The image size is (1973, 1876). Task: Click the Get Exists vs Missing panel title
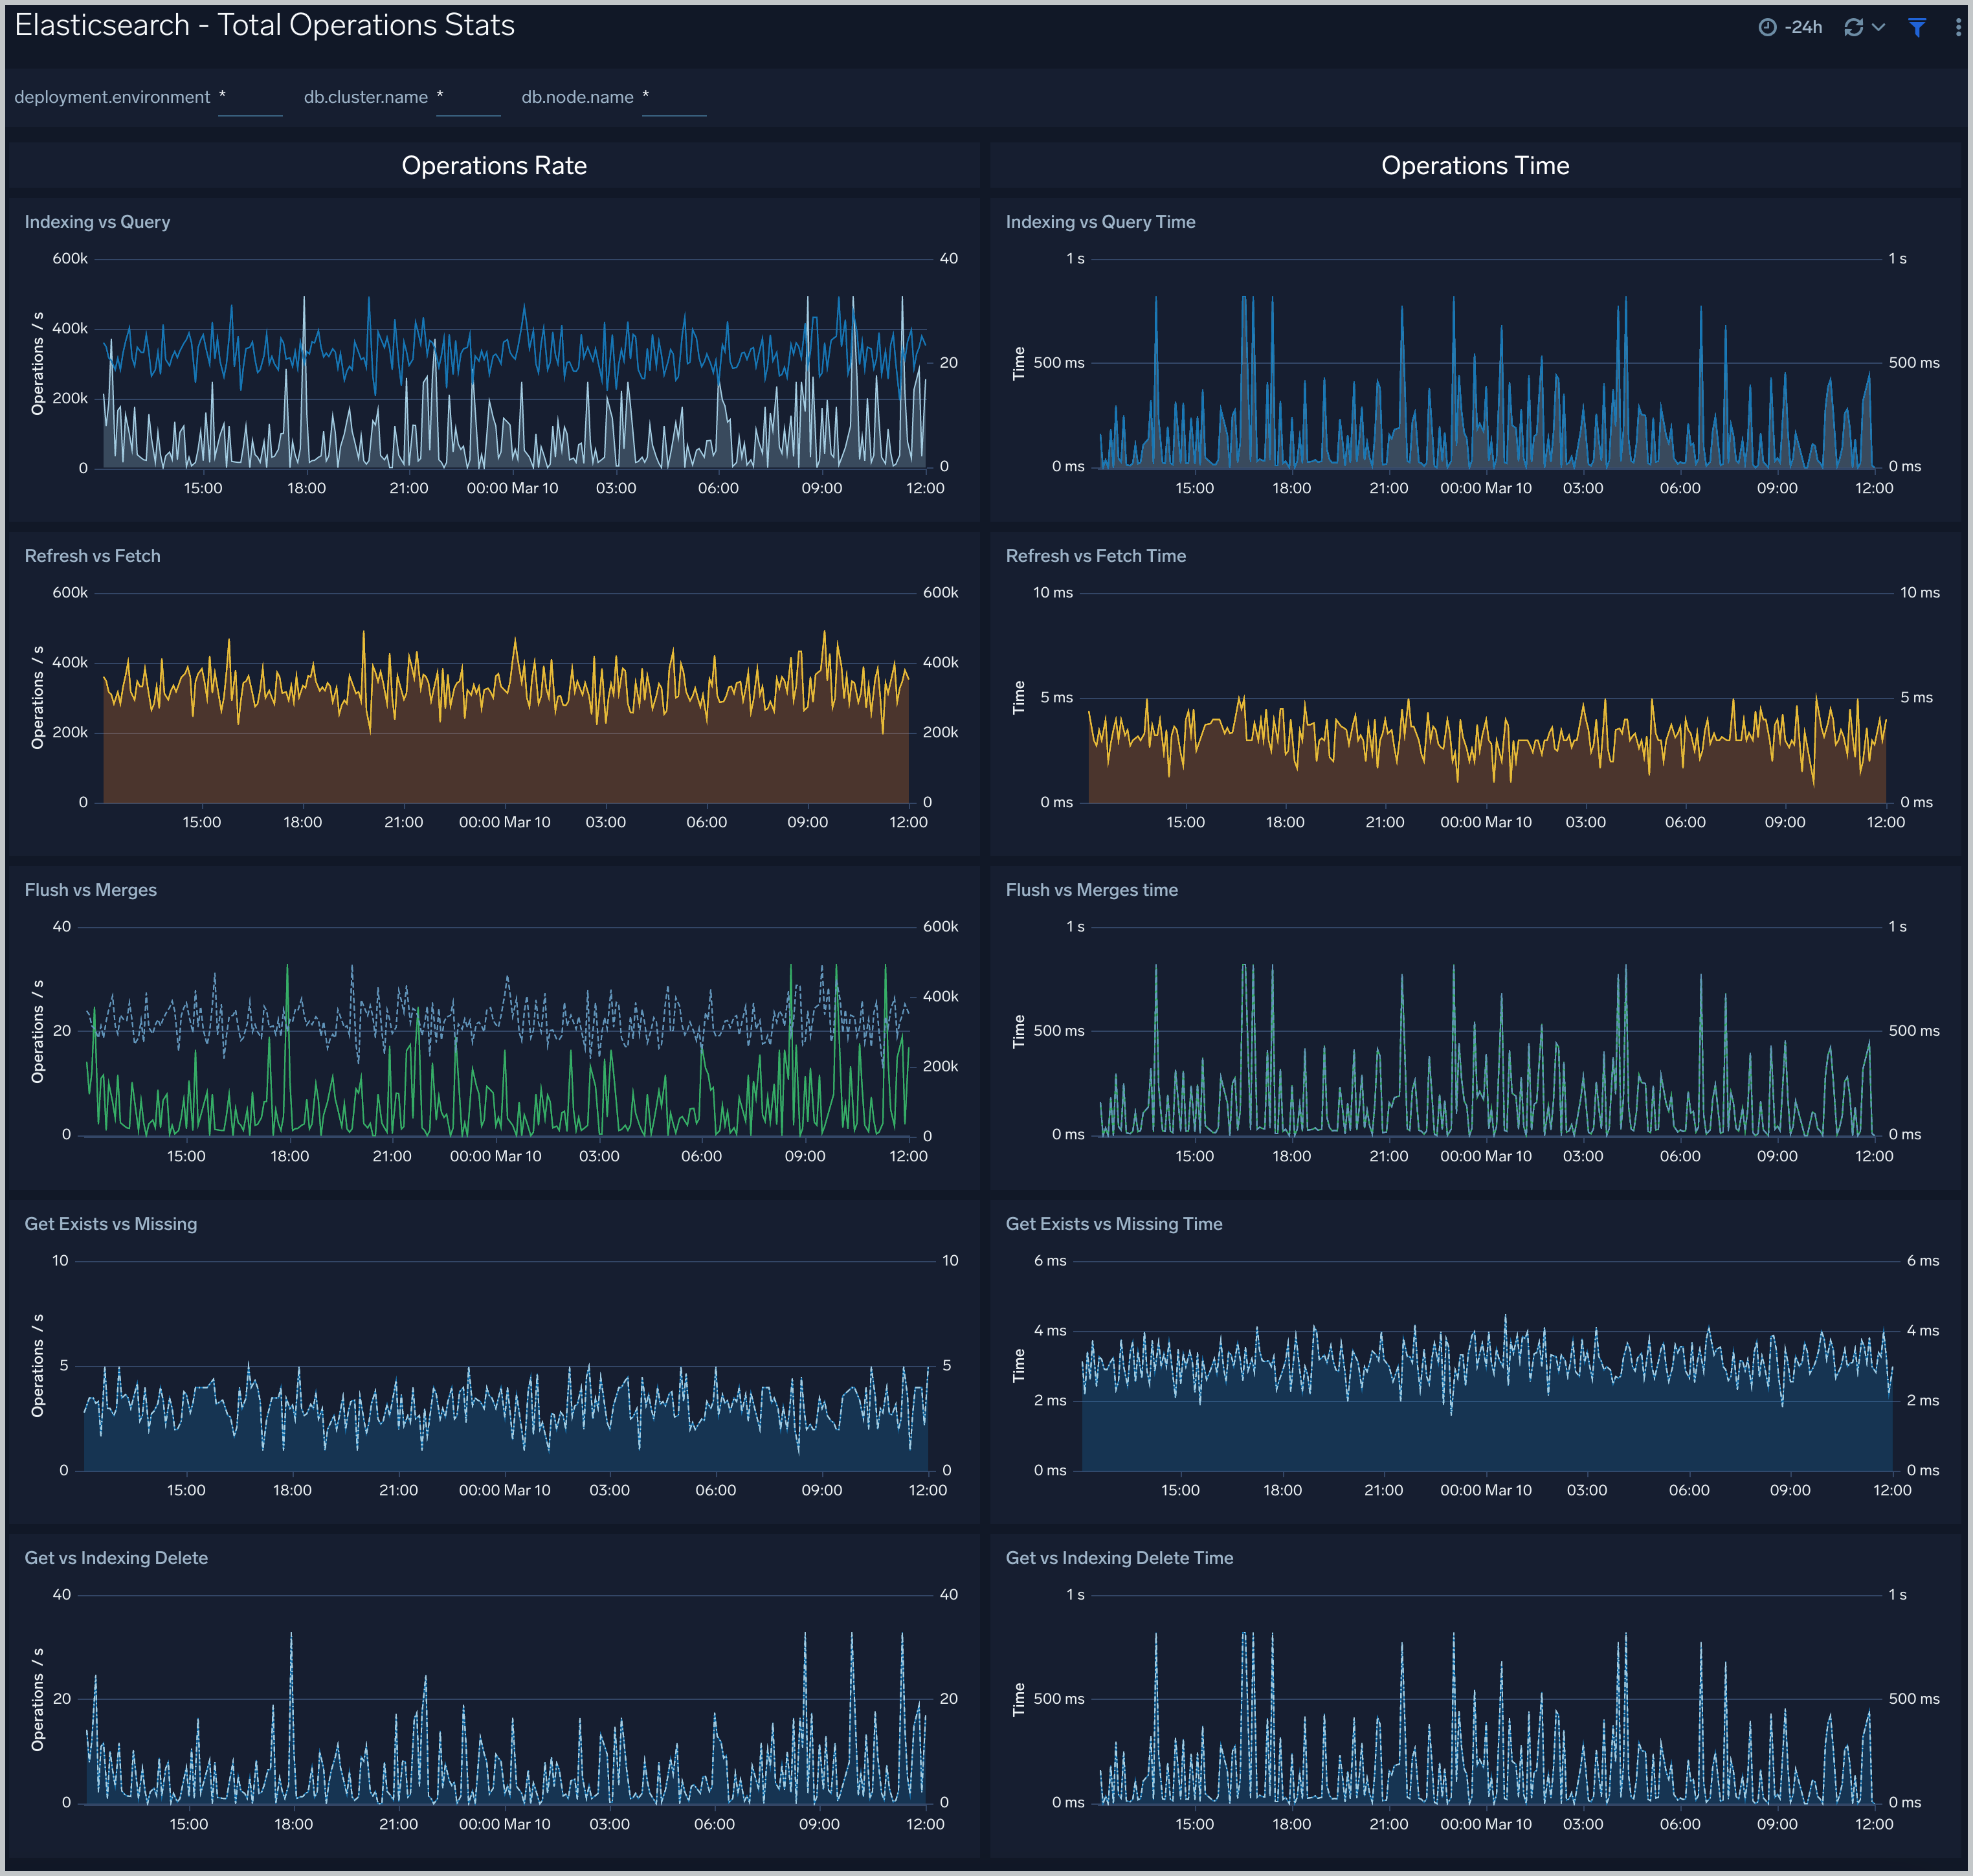(x=110, y=1224)
